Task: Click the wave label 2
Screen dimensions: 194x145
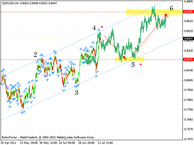Action: (35, 55)
